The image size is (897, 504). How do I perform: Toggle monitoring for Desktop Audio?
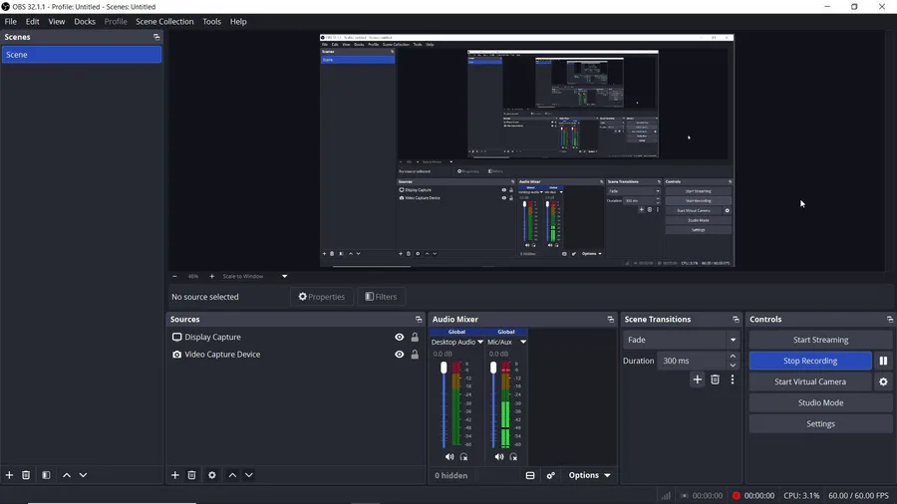point(463,456)
